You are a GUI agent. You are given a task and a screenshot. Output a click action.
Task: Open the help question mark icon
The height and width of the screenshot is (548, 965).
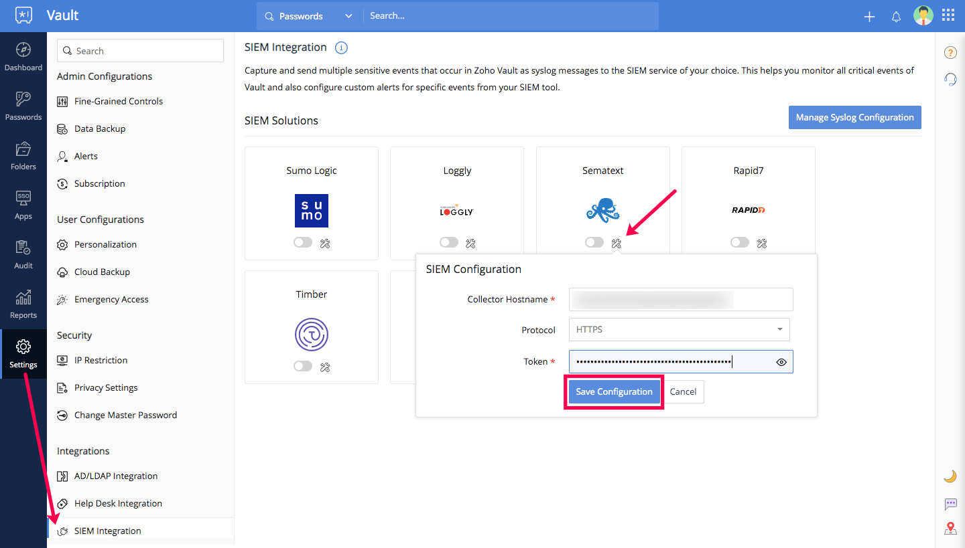pos(950,53)
